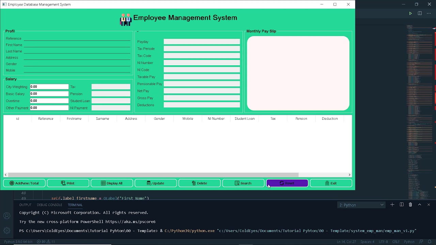Viewport: 436px width, 245px height.
Task: Click the Surname column header
Action: [103, 118]
